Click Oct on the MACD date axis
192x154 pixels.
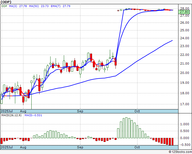pyautogui.click(x=137, y=147)
